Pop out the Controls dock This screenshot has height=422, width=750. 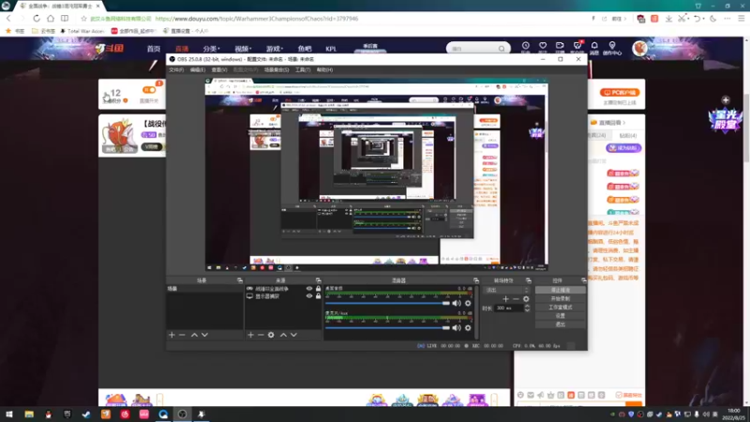click(x=583, y=280)
